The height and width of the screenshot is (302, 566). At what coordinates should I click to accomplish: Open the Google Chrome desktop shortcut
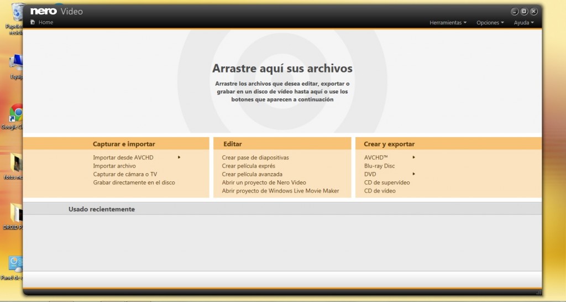pos(16,113)
